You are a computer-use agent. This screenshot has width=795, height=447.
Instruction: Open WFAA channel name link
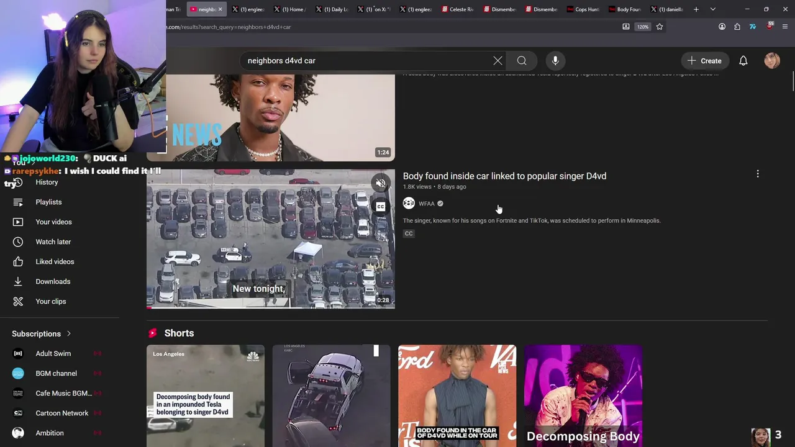(427, 204)
